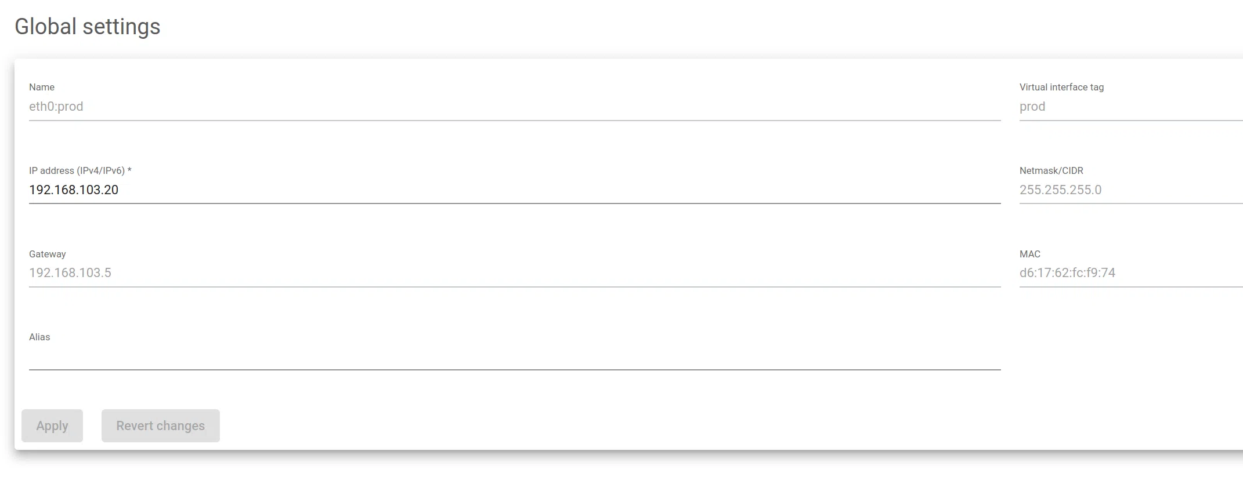Select the Gateway field showing 192.168.103.5
This screenshot has width=1243, height=480.
pyautogui.click(x=514, y=273)
